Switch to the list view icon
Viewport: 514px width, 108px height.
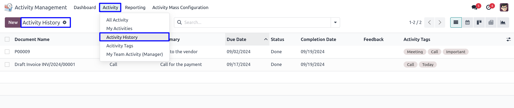coord(456,22)
